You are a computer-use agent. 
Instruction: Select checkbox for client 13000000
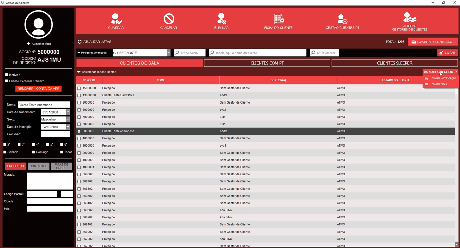click(x=79, y=95)
